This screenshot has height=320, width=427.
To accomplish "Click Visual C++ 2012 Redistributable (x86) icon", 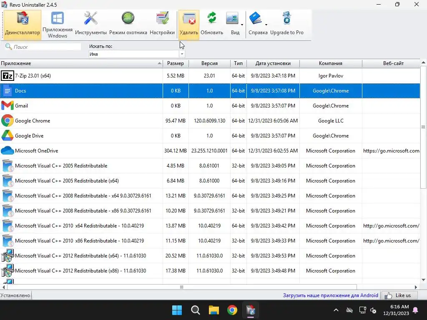I will click(x=8, y=270).
